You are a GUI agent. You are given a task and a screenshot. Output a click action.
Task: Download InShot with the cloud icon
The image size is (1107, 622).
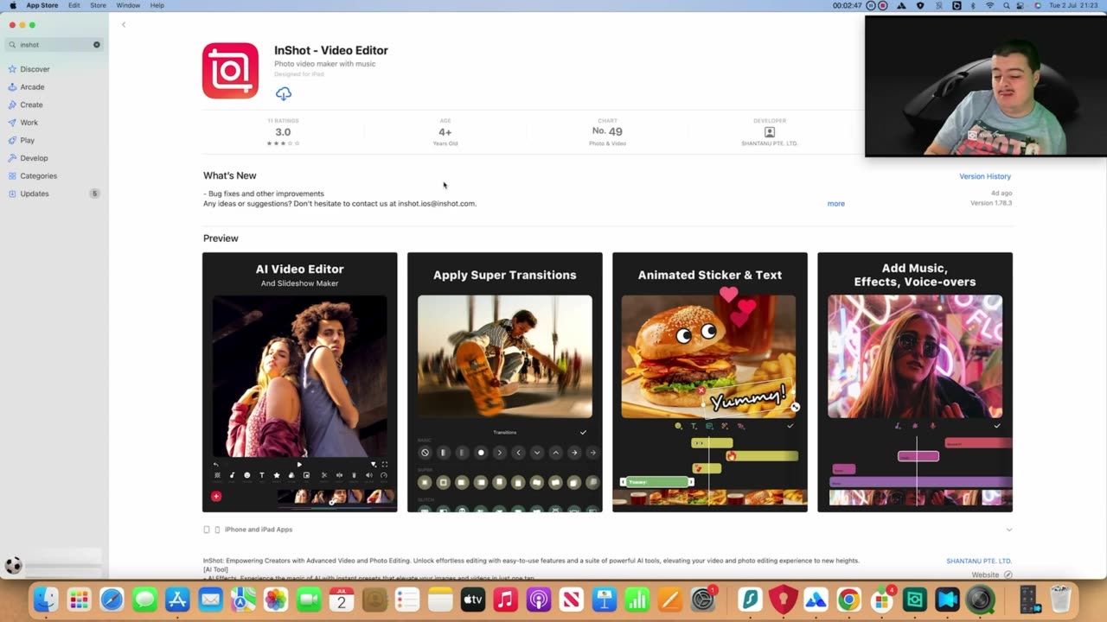pos(284,93)
